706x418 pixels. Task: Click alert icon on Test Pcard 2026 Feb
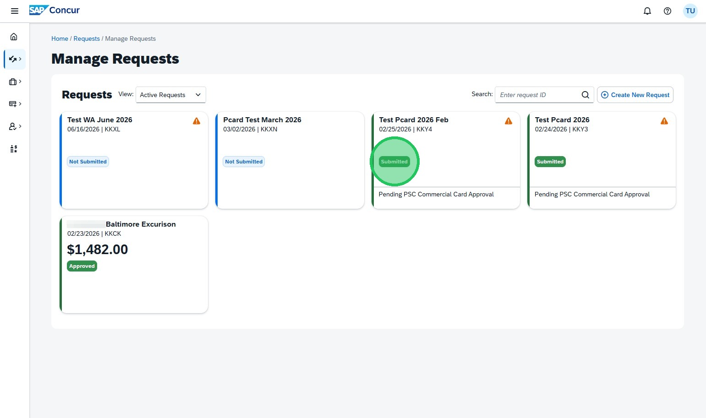(x=509, y=121)
